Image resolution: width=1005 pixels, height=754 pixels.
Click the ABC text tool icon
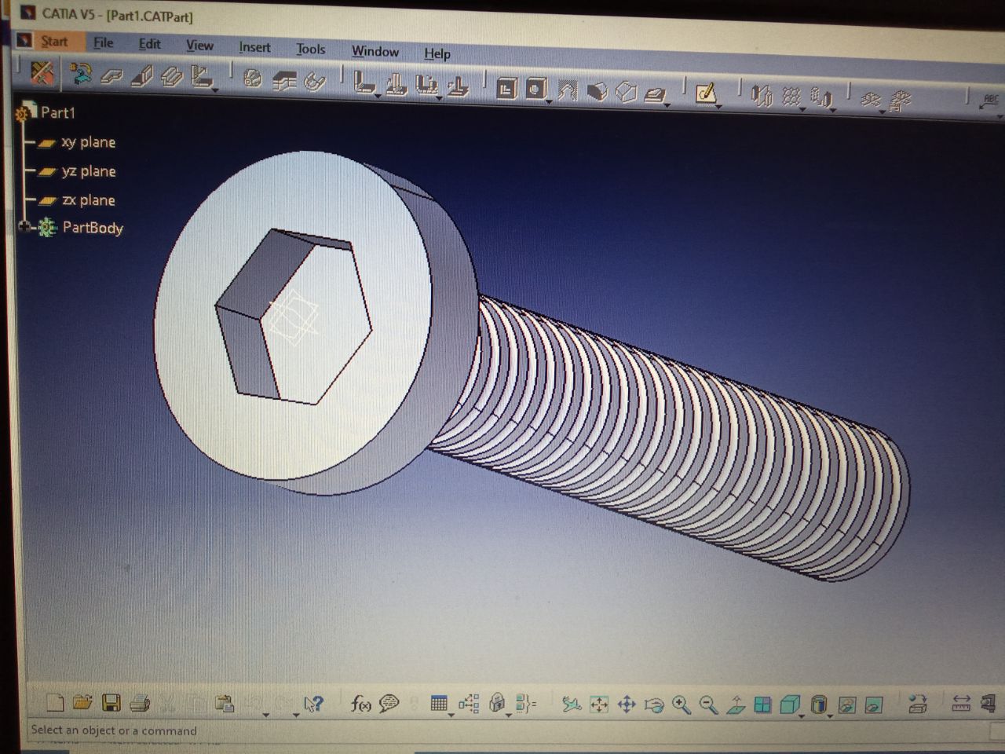(990, 100)
